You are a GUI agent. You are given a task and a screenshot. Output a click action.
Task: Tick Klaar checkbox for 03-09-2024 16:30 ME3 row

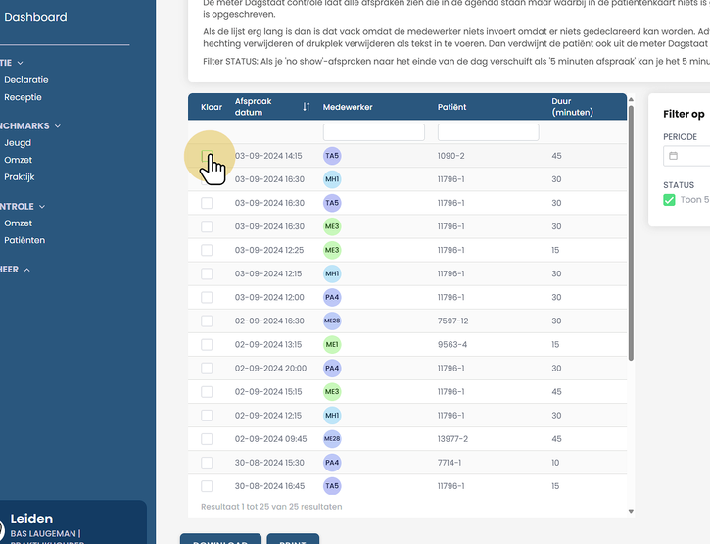click(207, 226)
